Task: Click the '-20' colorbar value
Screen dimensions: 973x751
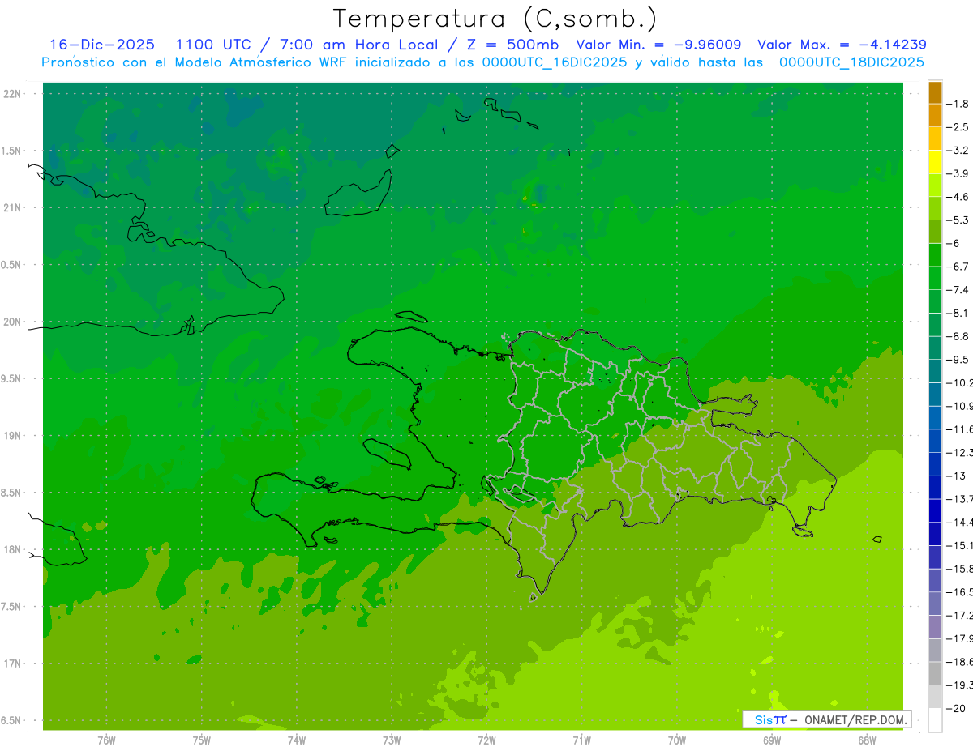Action: pos(954,709)
